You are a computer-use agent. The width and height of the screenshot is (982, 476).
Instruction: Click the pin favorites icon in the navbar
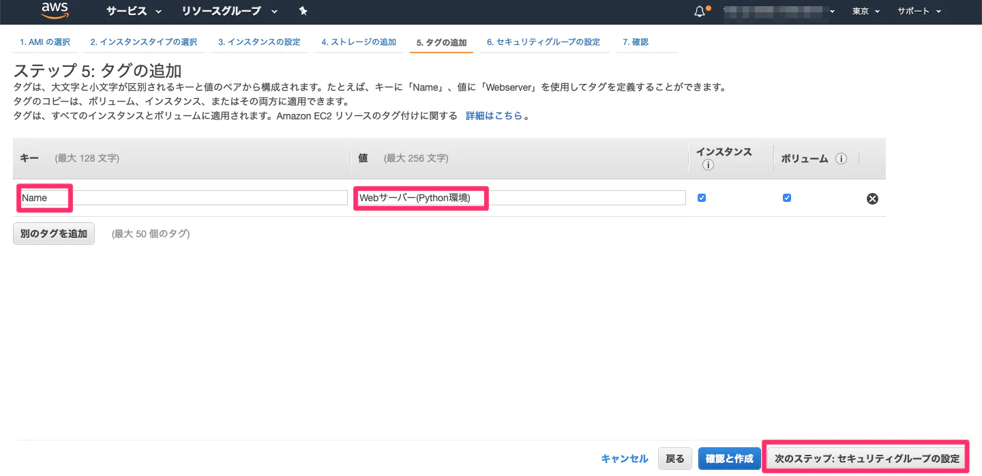303,12
